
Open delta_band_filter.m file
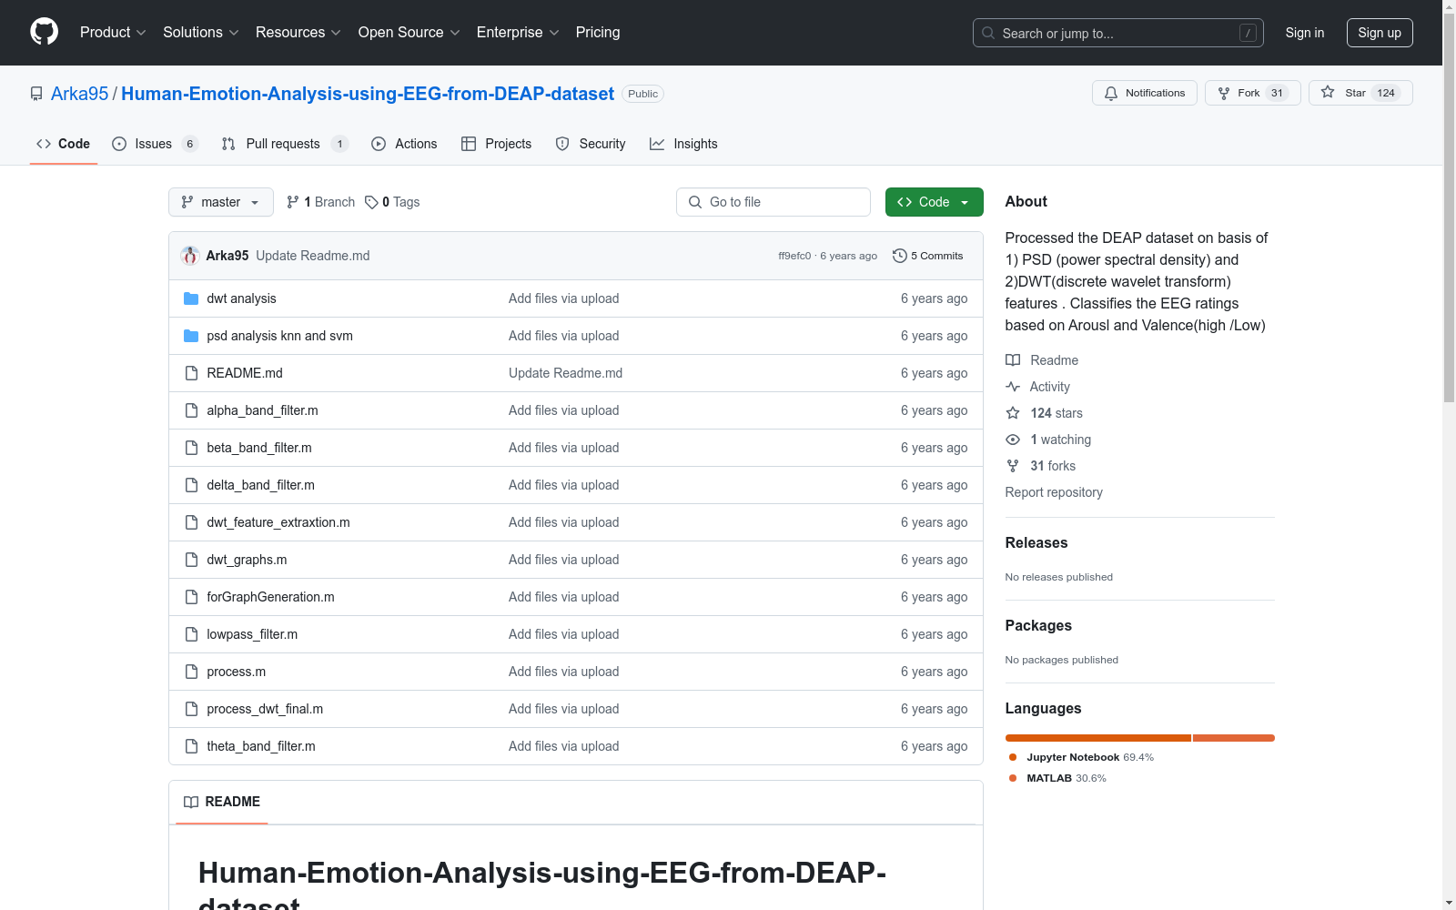[260, 485]
